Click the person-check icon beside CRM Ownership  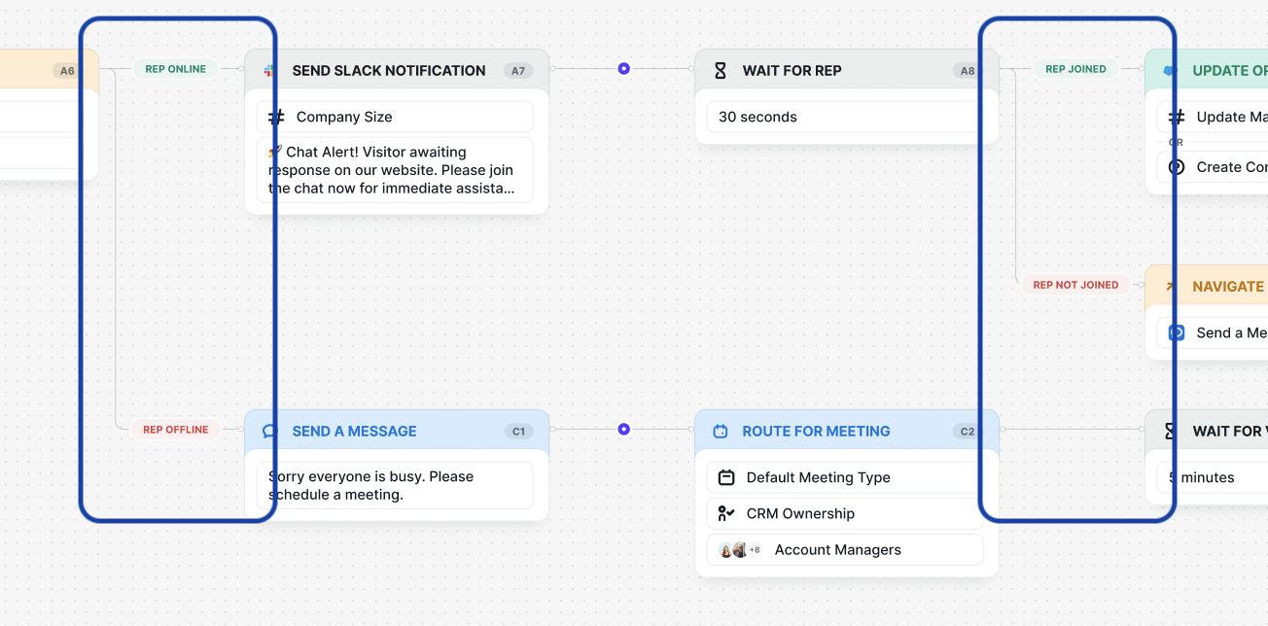click(726, 513)
